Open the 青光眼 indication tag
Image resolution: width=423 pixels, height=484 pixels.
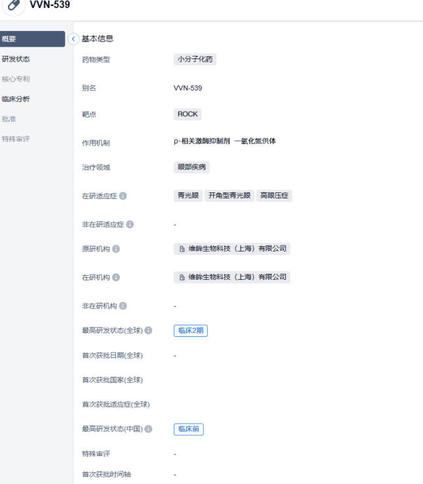188,196
